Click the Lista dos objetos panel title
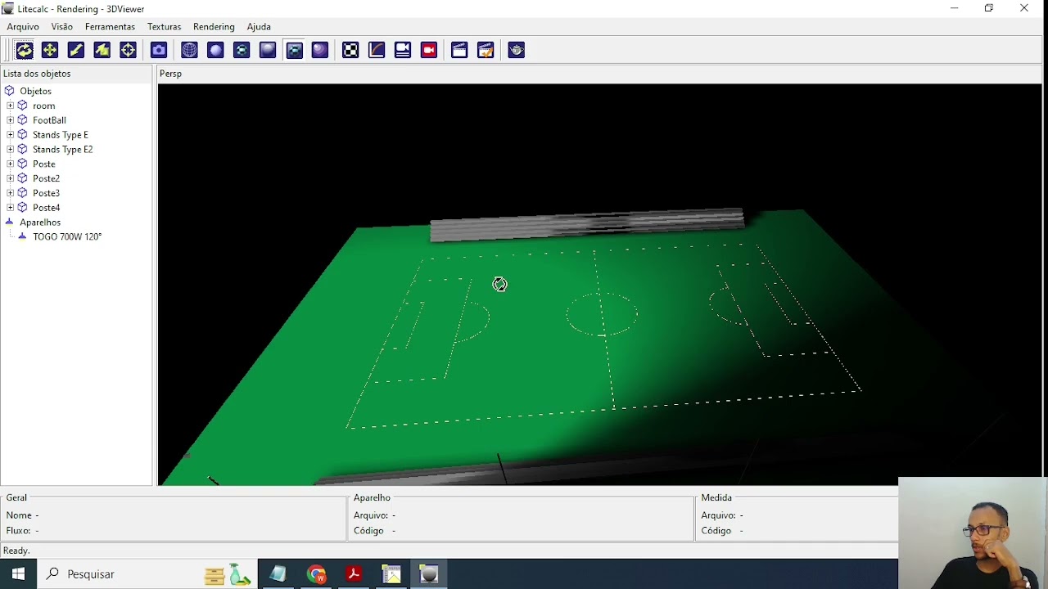Image resolution: width=1048 pixels, height=589 pixels. pyautogui.click(x=37, y=74)
